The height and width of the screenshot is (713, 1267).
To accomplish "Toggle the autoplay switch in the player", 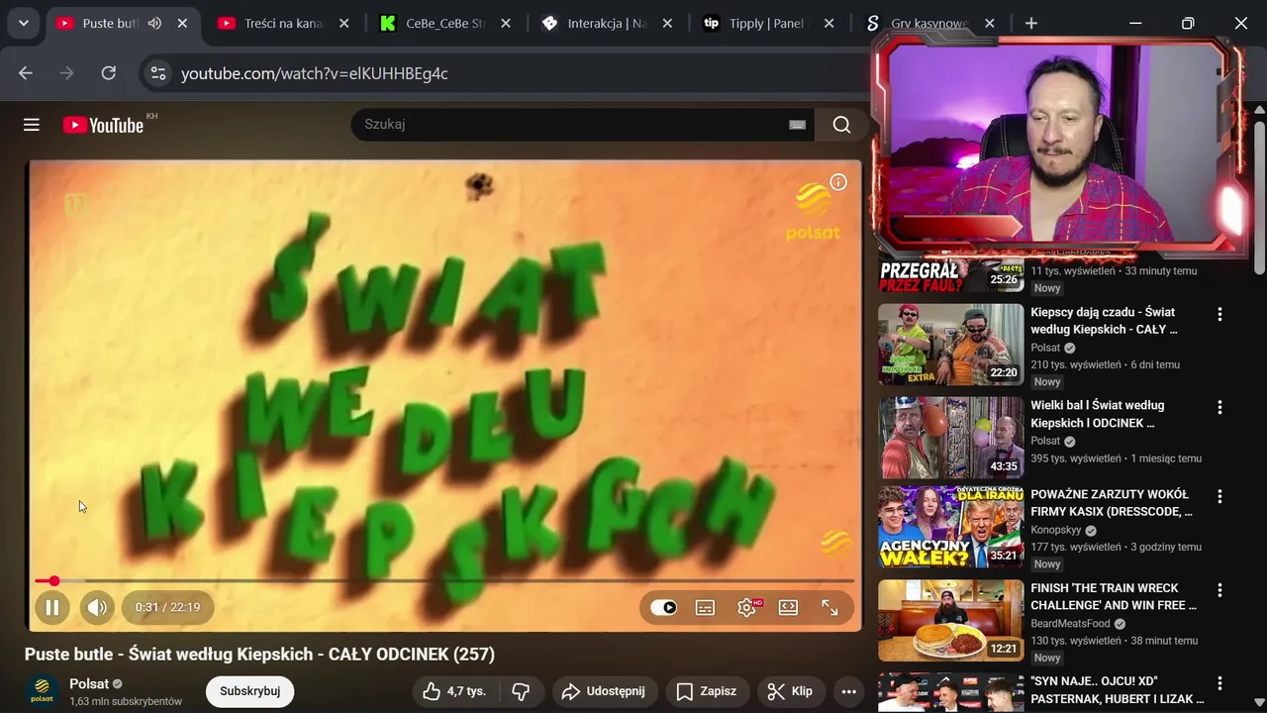I will (663, 608).
